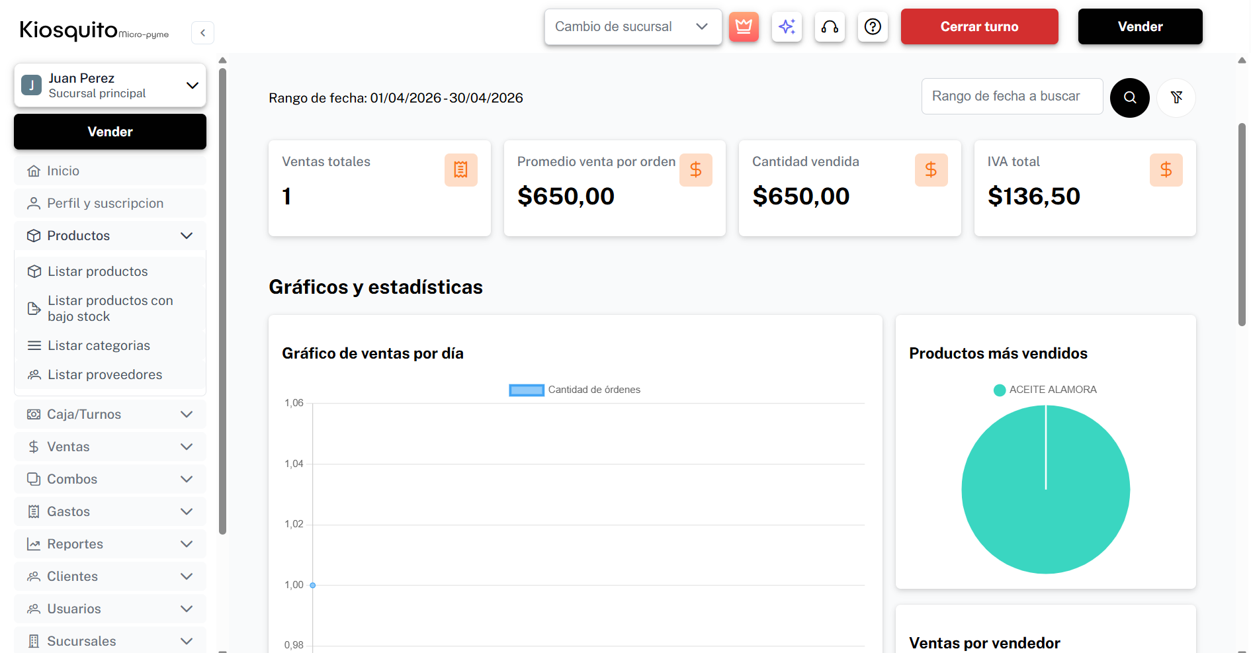
Task: Open the Cambio de sucursal dropdown
Action: [x=632, y=27]
